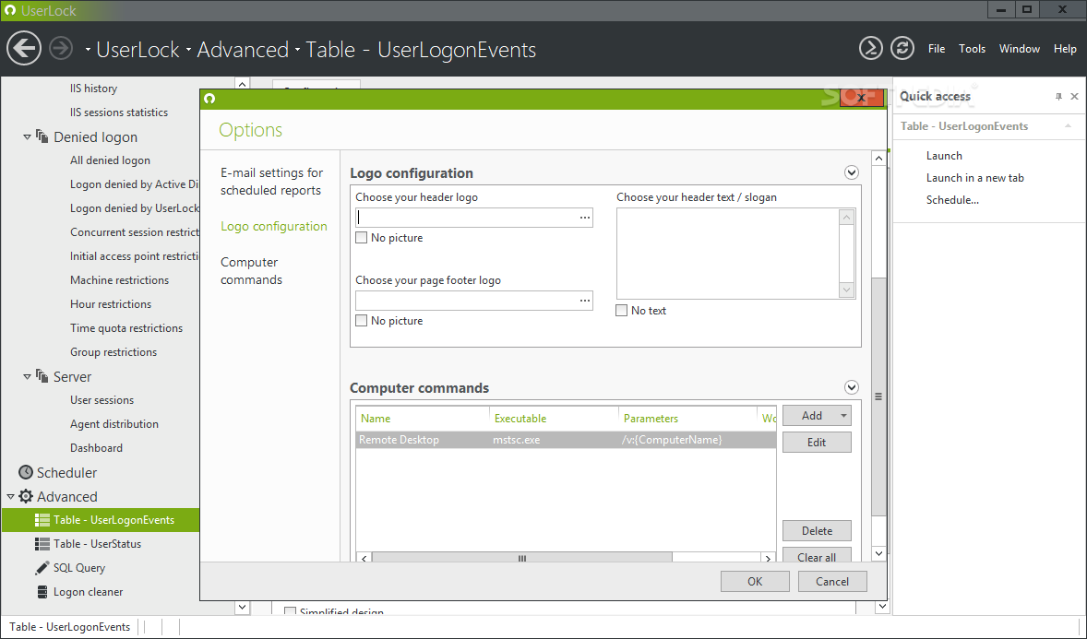Close the Quick access panel
The height and width of the screenshot is (639, 1087).
pyautogui.click(x=1074, y=96)
